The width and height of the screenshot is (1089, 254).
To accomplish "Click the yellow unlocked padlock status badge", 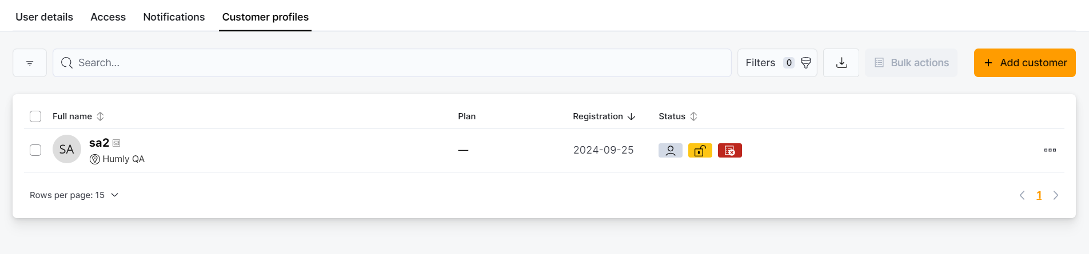I will [x=700, y=150].
